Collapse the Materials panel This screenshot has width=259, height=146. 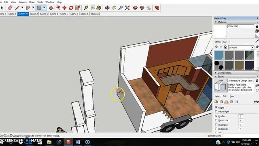pyautogui.click(x=216, y=22)
